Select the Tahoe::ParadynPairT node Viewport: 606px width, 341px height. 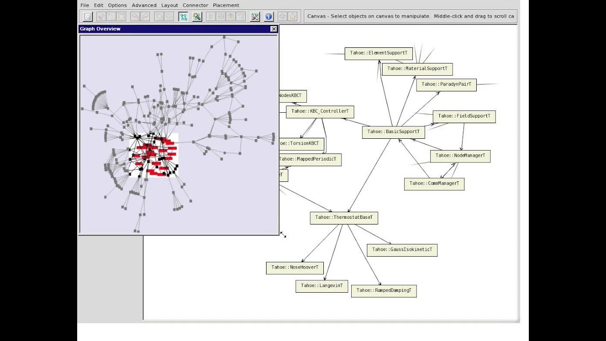(446, 84)
